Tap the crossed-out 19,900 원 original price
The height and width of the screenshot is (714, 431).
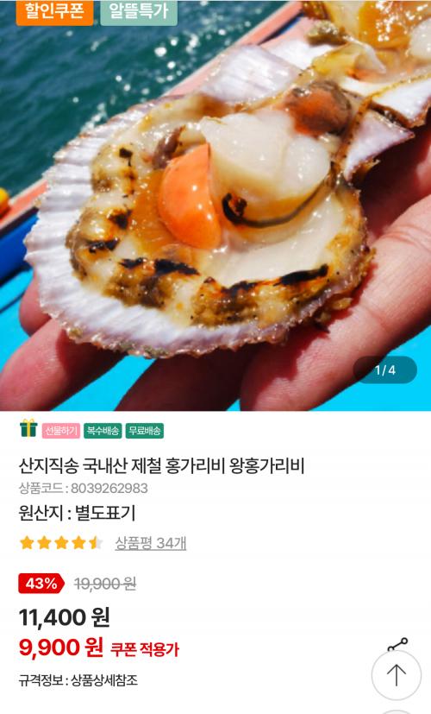[105, 584]
